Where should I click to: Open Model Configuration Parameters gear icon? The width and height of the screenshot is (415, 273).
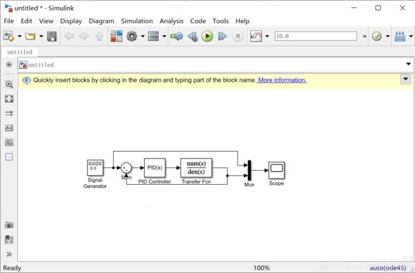coord(132,36)
